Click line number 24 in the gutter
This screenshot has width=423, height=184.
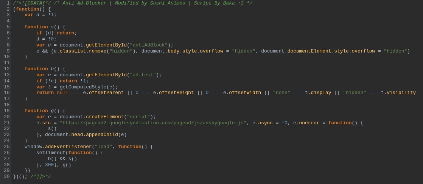[x=7, y=141]
